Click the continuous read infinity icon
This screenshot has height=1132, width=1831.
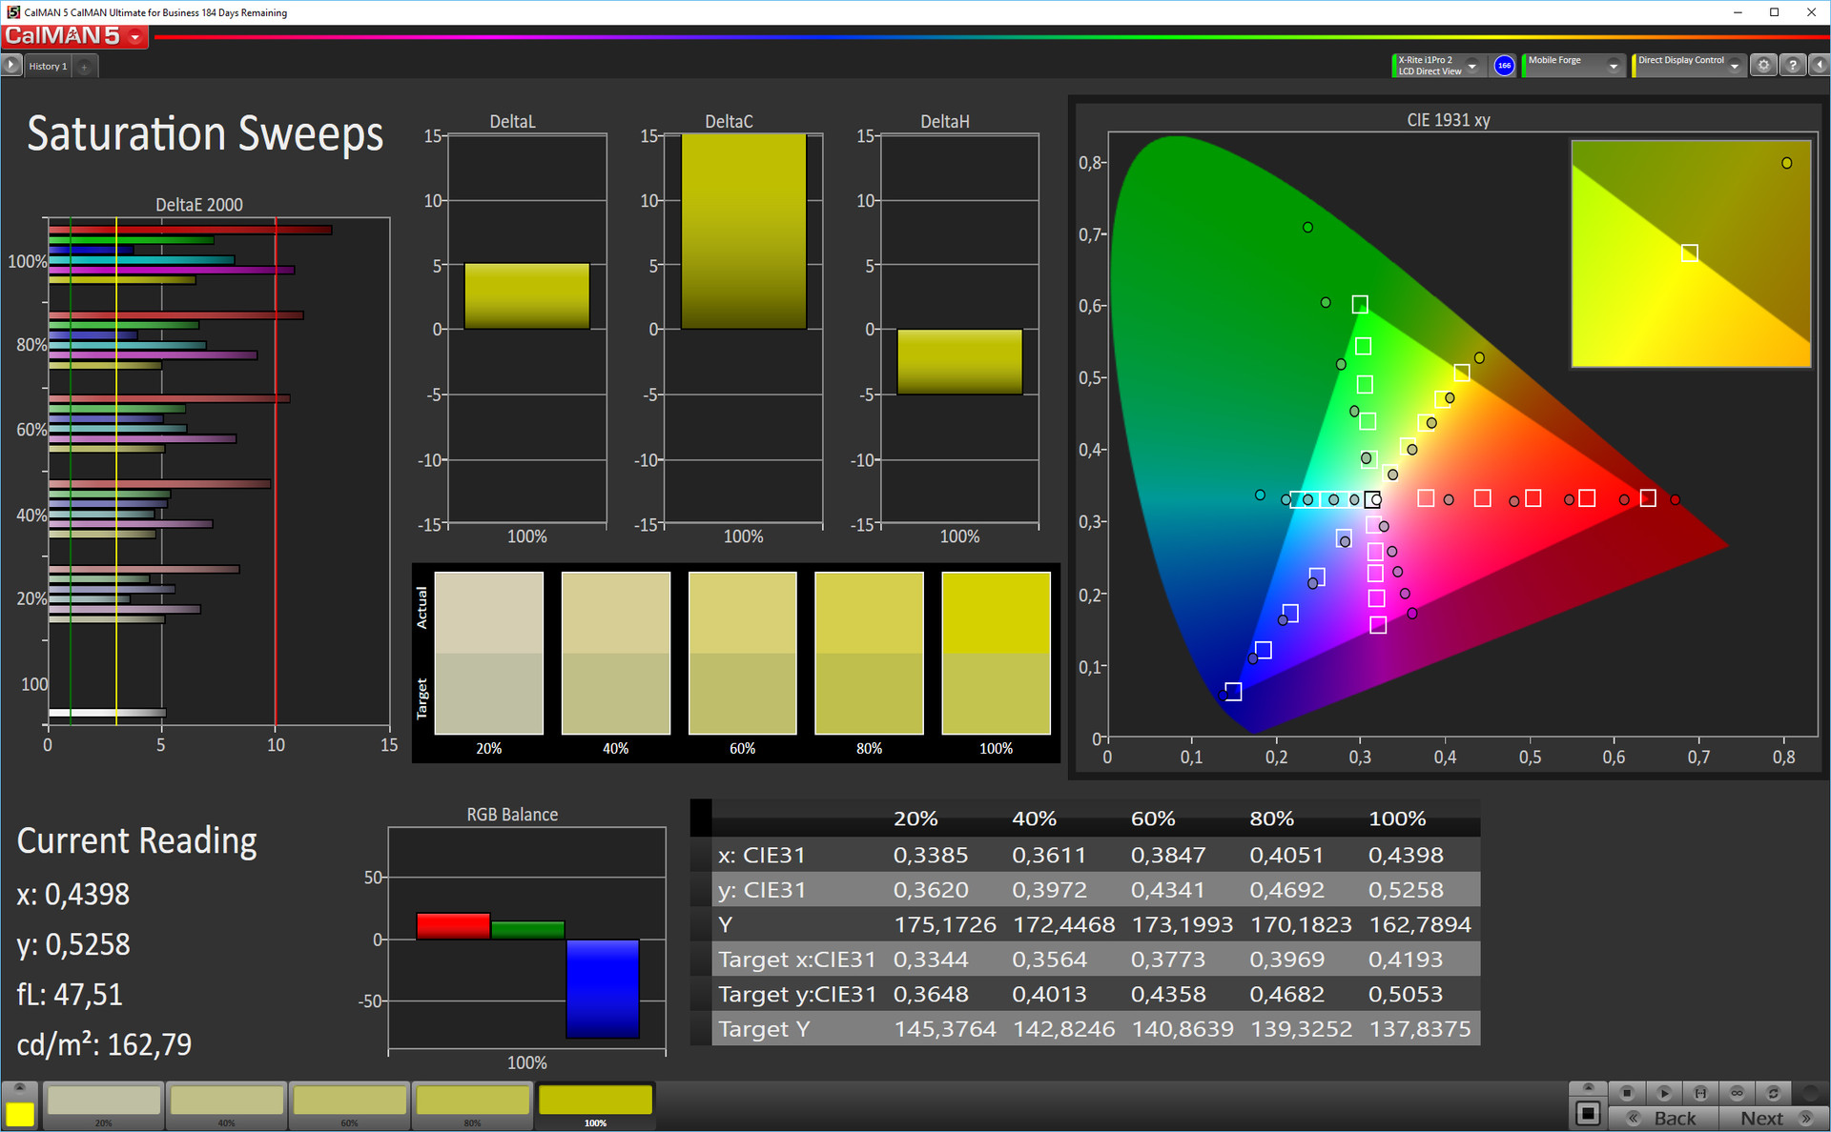click(1737, 1093)
